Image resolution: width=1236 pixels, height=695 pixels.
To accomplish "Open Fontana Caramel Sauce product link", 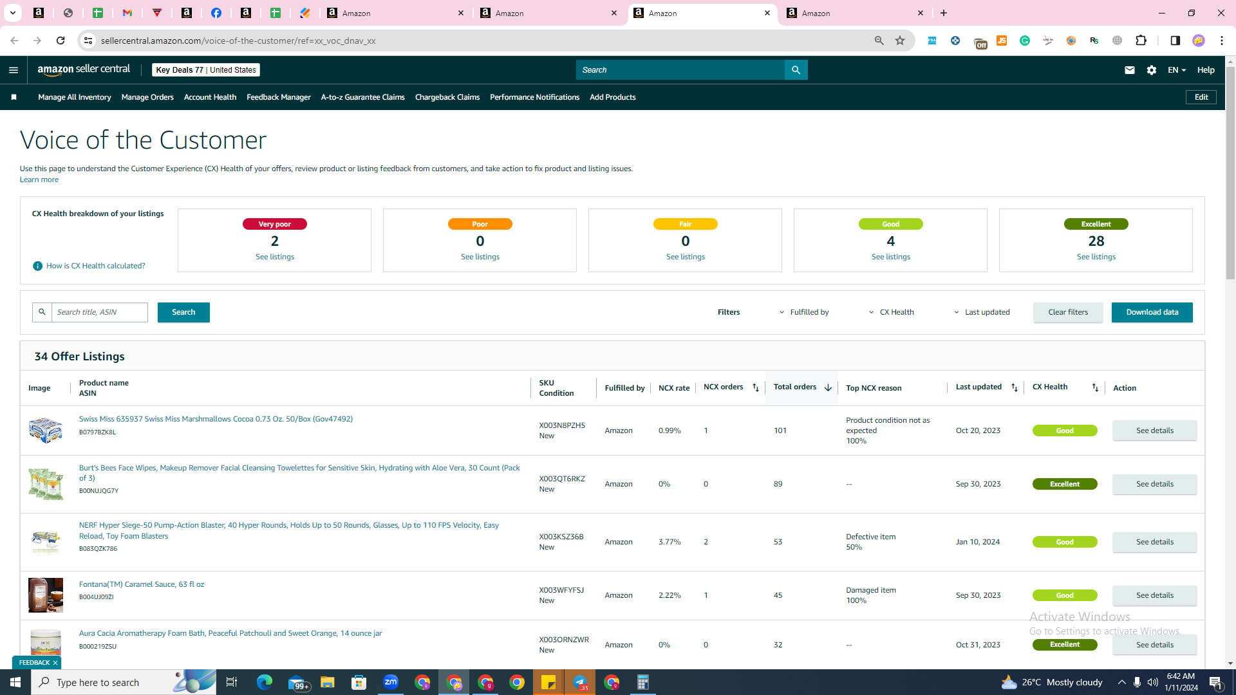I will click(142, 584).
